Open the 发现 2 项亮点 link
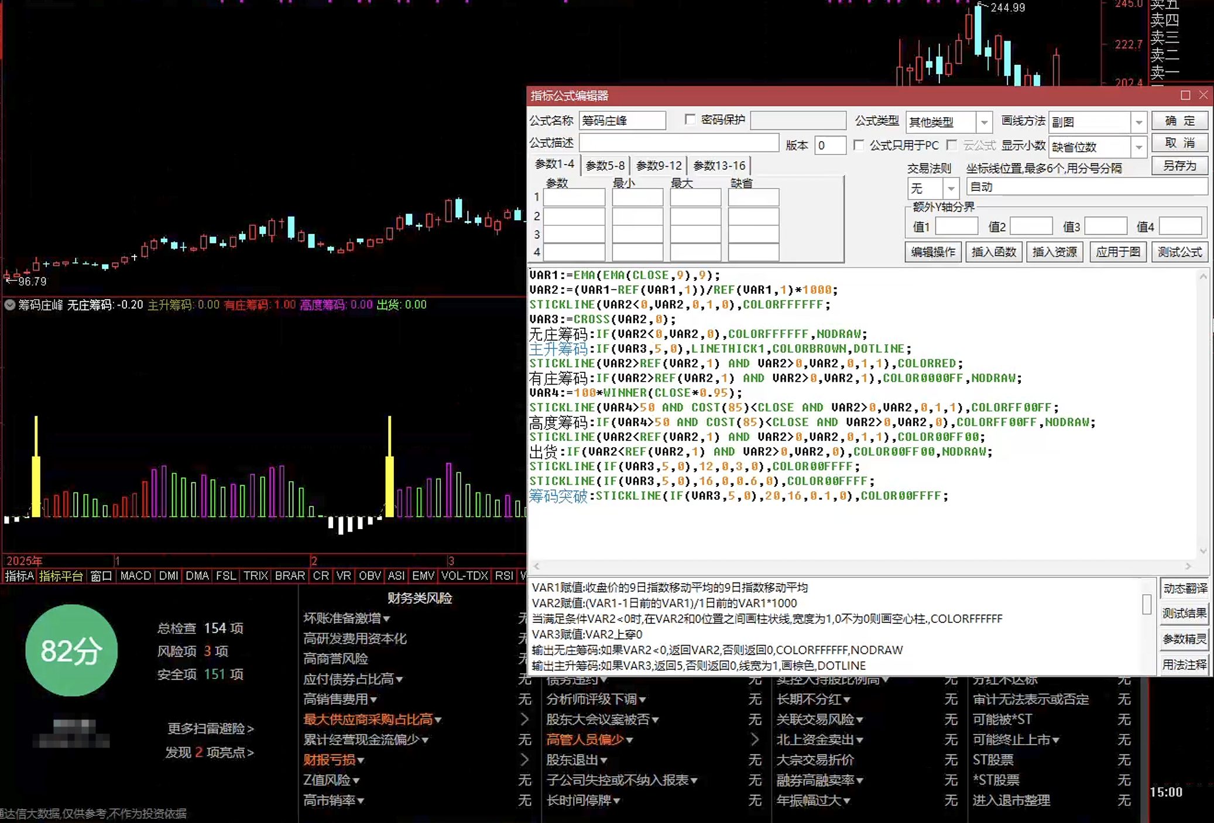 [210, 753]
